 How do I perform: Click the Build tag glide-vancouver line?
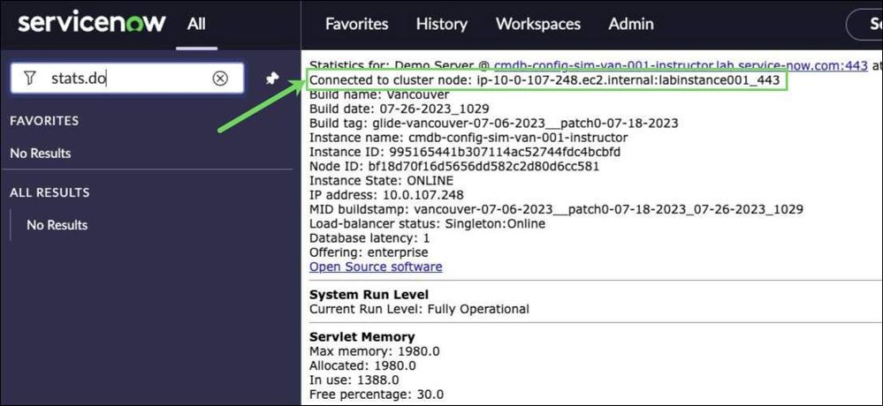(494, 124)
